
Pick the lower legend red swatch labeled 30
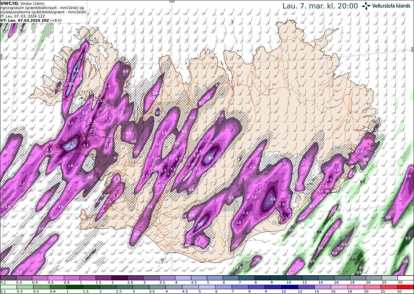click(406, 287)
